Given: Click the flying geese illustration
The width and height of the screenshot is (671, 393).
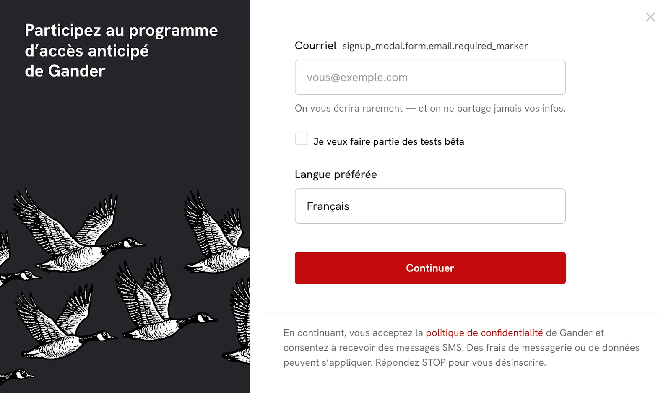Looking at the screenshot, I should tap(126, 285).
